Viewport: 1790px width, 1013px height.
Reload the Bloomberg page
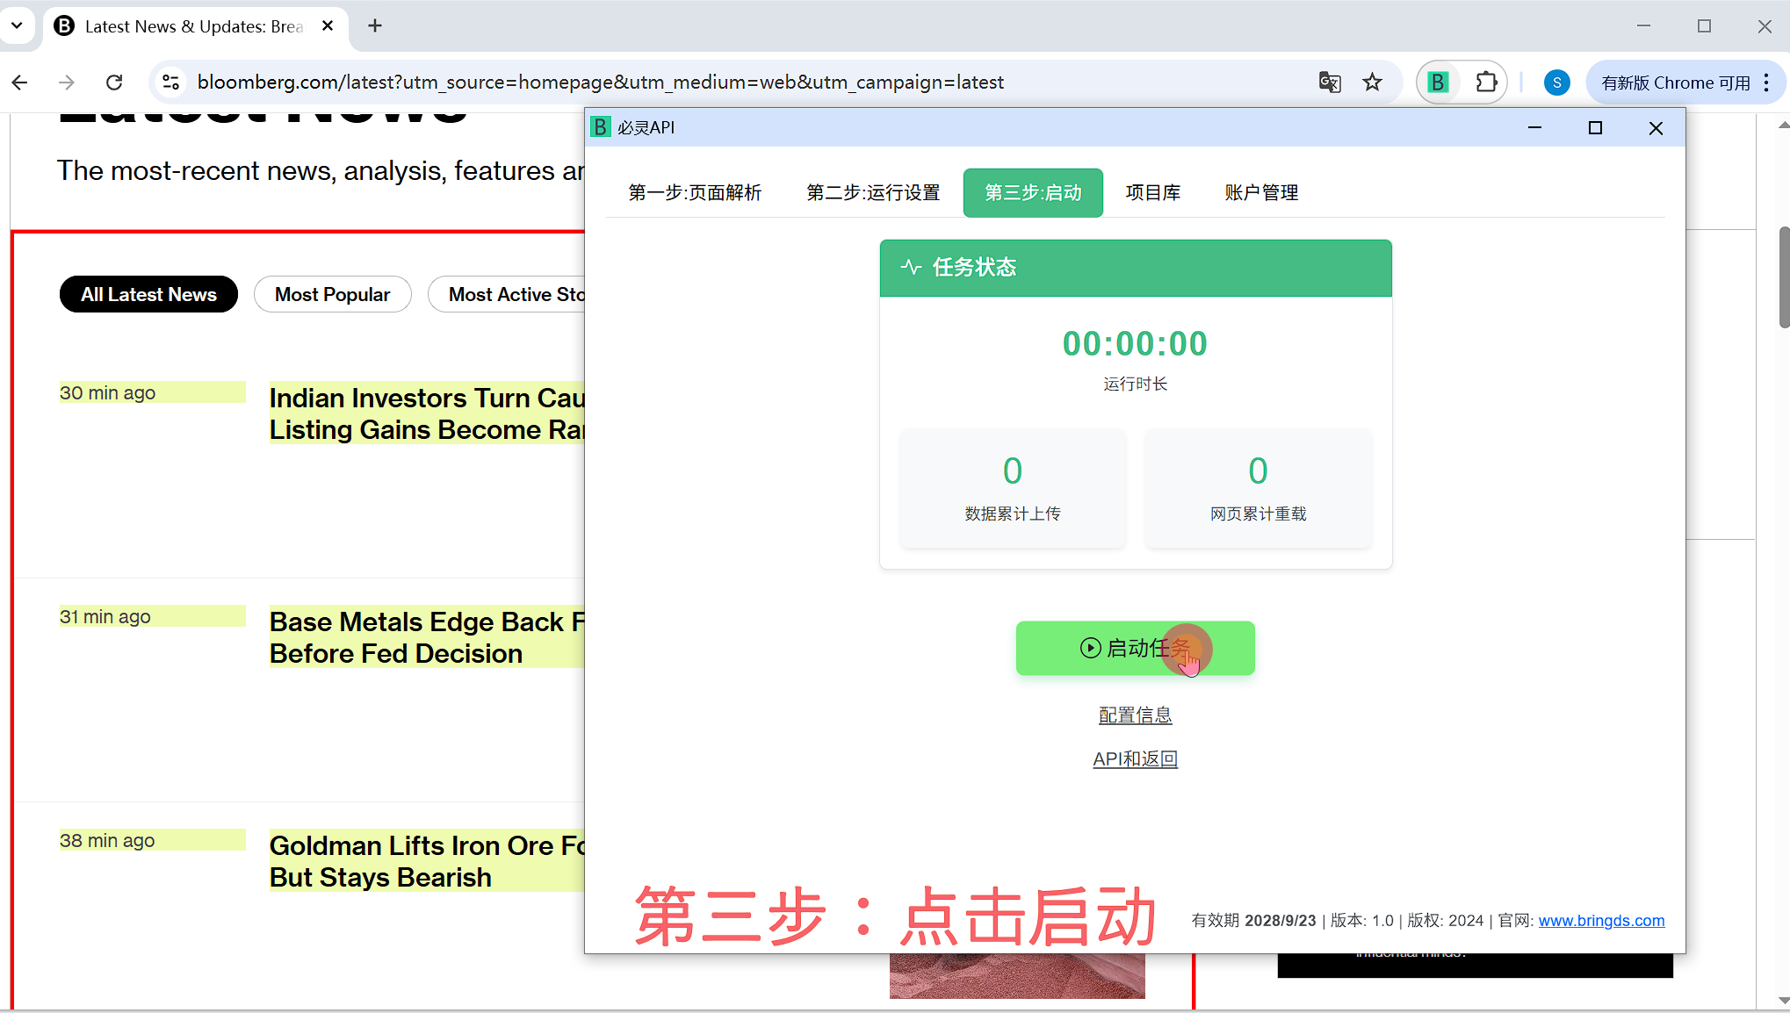[x=114, y=83]
